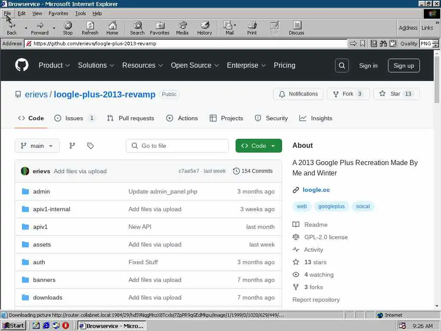Star the repository with Star button
Viewport: 441px width, 331px height.
click(x=396, y=94)
